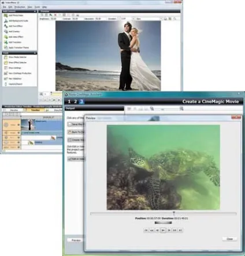Viewport: 245px width, 256px height.
Task: Open the Production menu
Action: click(x=20, y=7)
